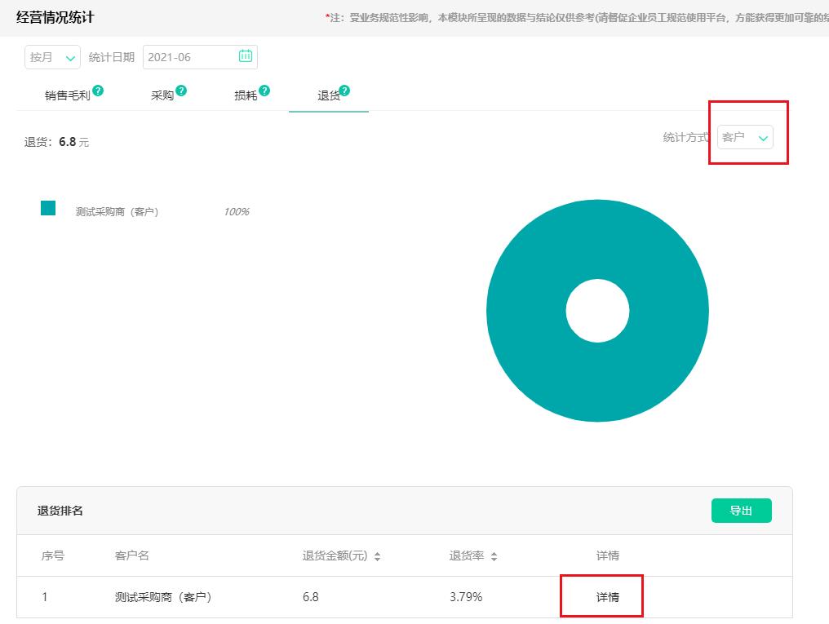Open the 按月 period selector dropdown

(x=51, y=57)
